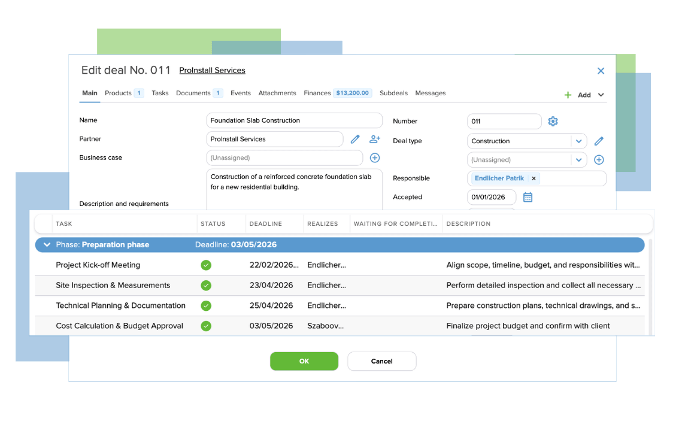Switch to the Products tab
Image resolution: width=685 pixels, height=436 pixels.
pyautogui.click(x=119, y=93)
